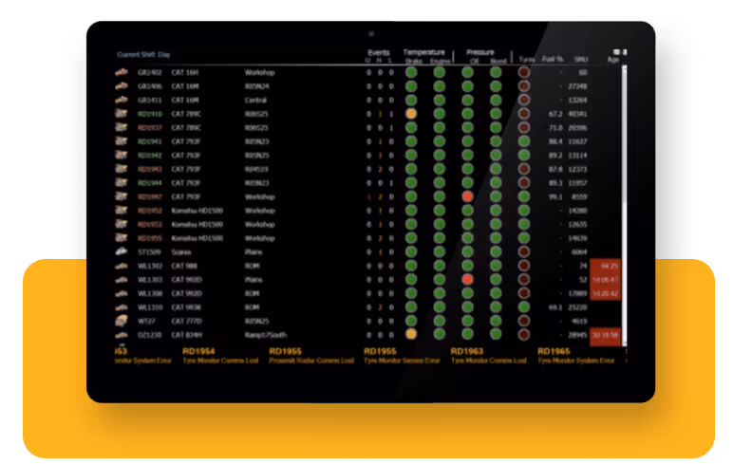
Task: Click the loader icon in the WL1310 row
Action: pyautogui.click(x=122, y=307)
